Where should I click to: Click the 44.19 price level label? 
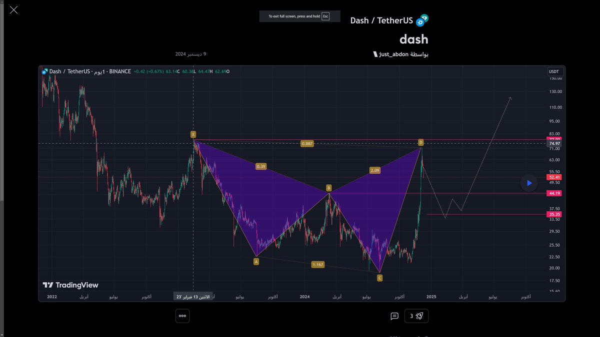pos(554,193)
